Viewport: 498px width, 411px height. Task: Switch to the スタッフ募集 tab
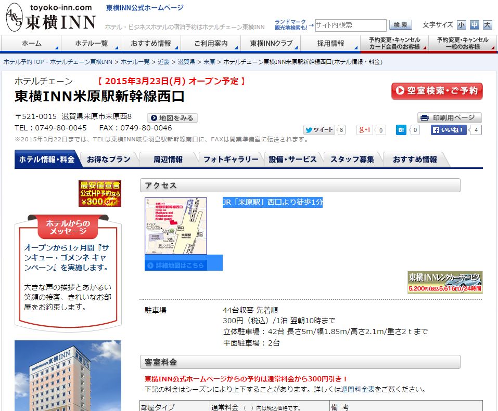tap(352, 160)
